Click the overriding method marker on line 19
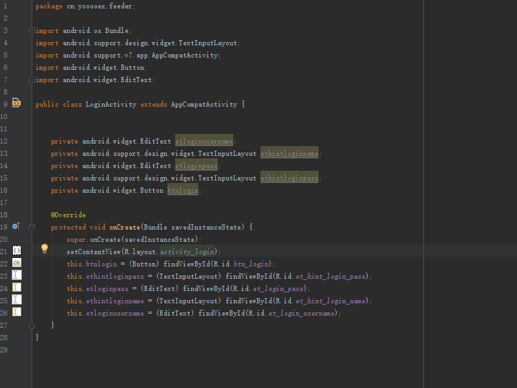Viewport: 517px width, 388px height. 16,226
